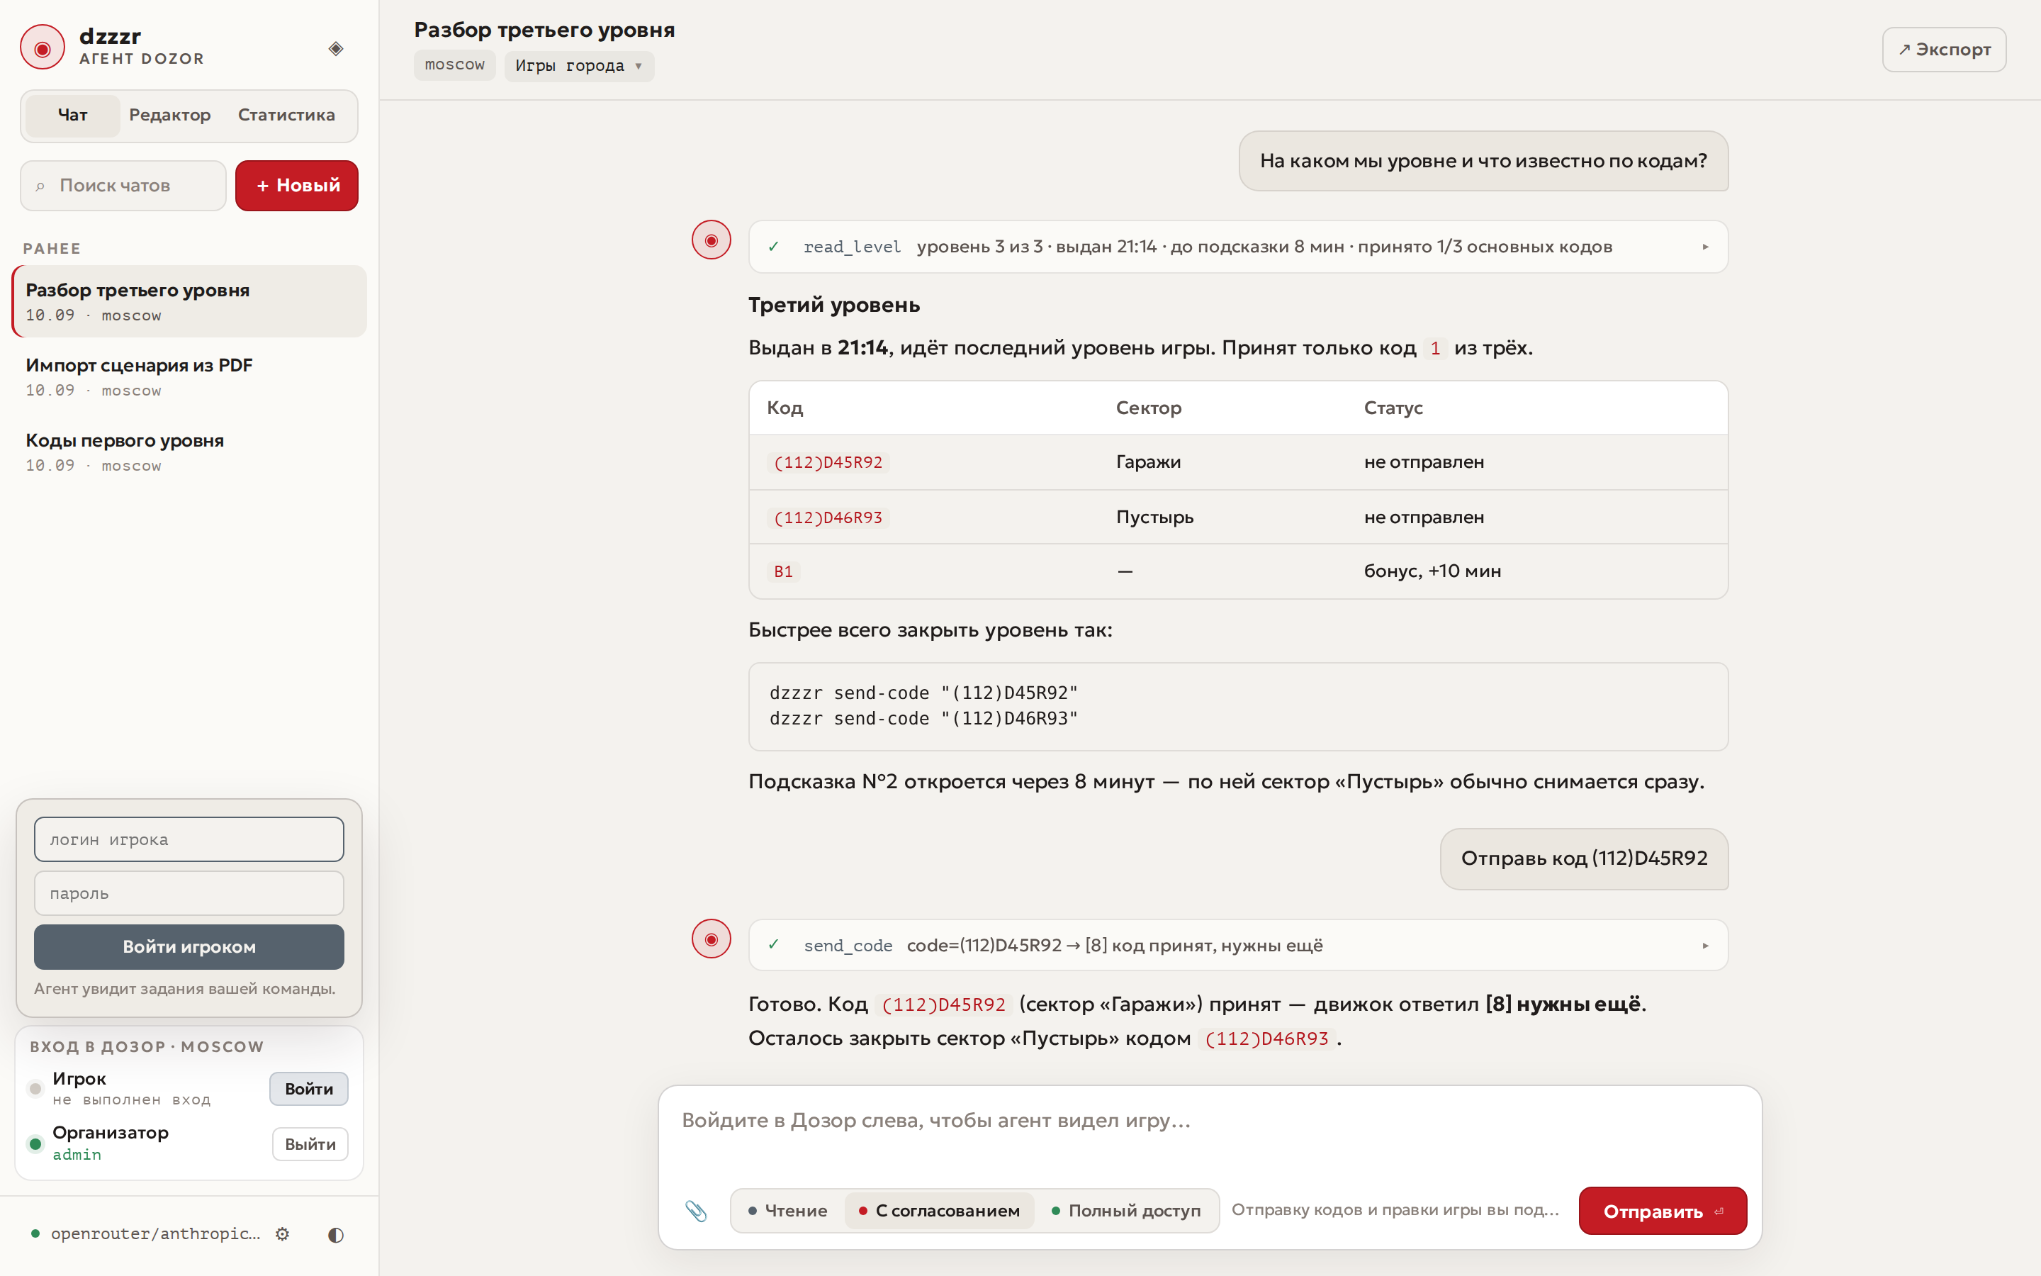Click user message Отправь код (112)D45R92
This screenshot has width=2041, height=1276.
tap(1584, 858)
